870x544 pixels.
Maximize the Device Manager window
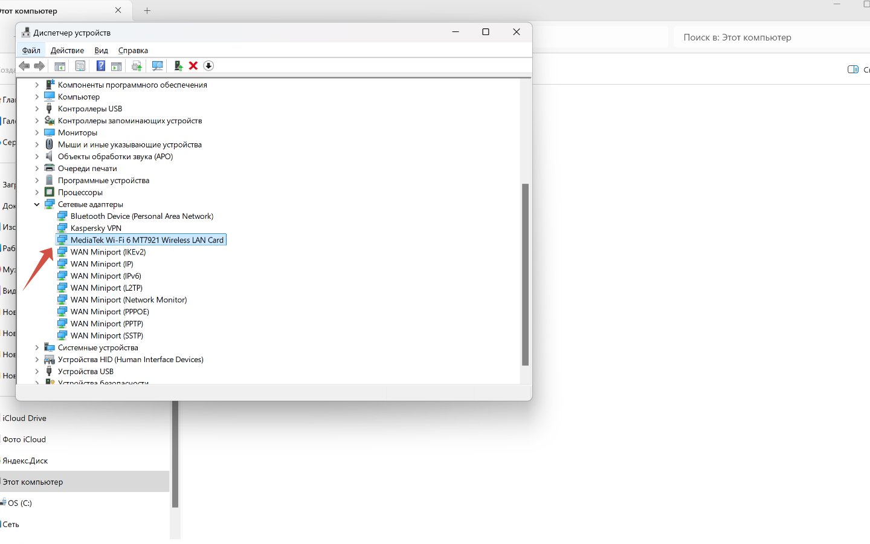click(485, 32)
